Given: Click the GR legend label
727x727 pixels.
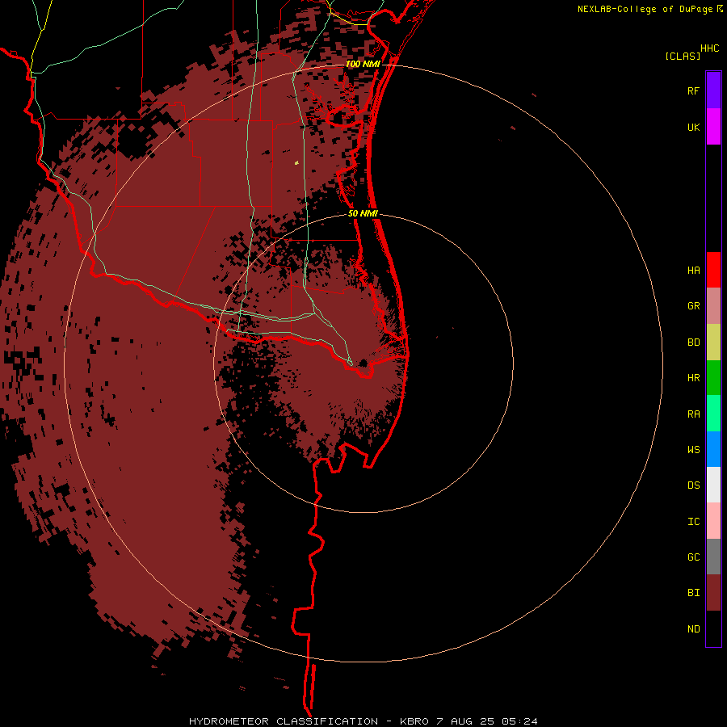Looking at the screenshot, I should click(x=693, y=306).
